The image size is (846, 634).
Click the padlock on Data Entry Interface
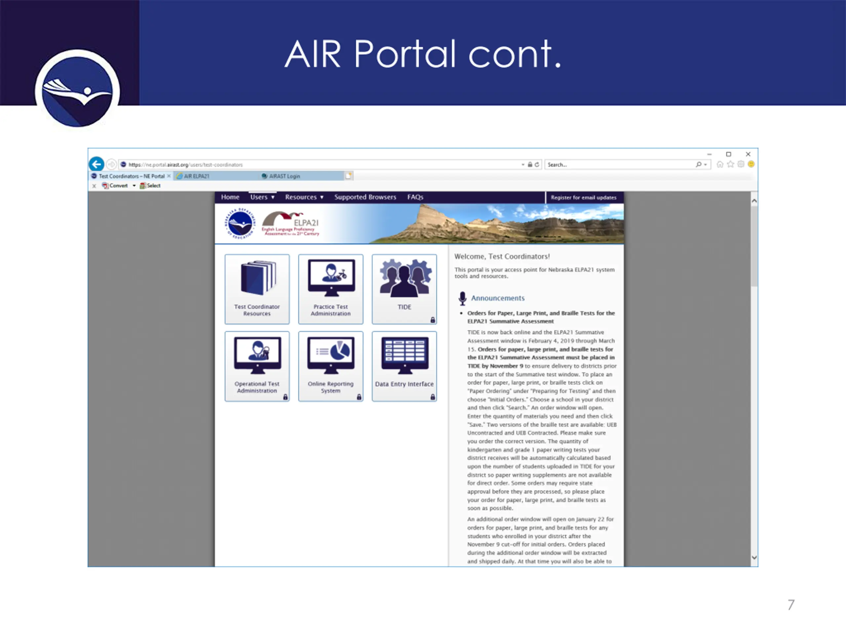pos(433,397)
